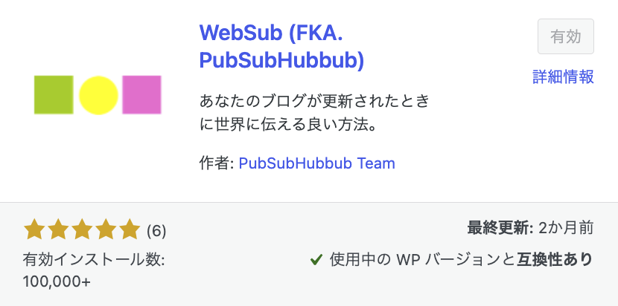This screenshot has width=618, height=306.
Task: Click the yellow circle in plugin logo
Action: click(98, 95)
